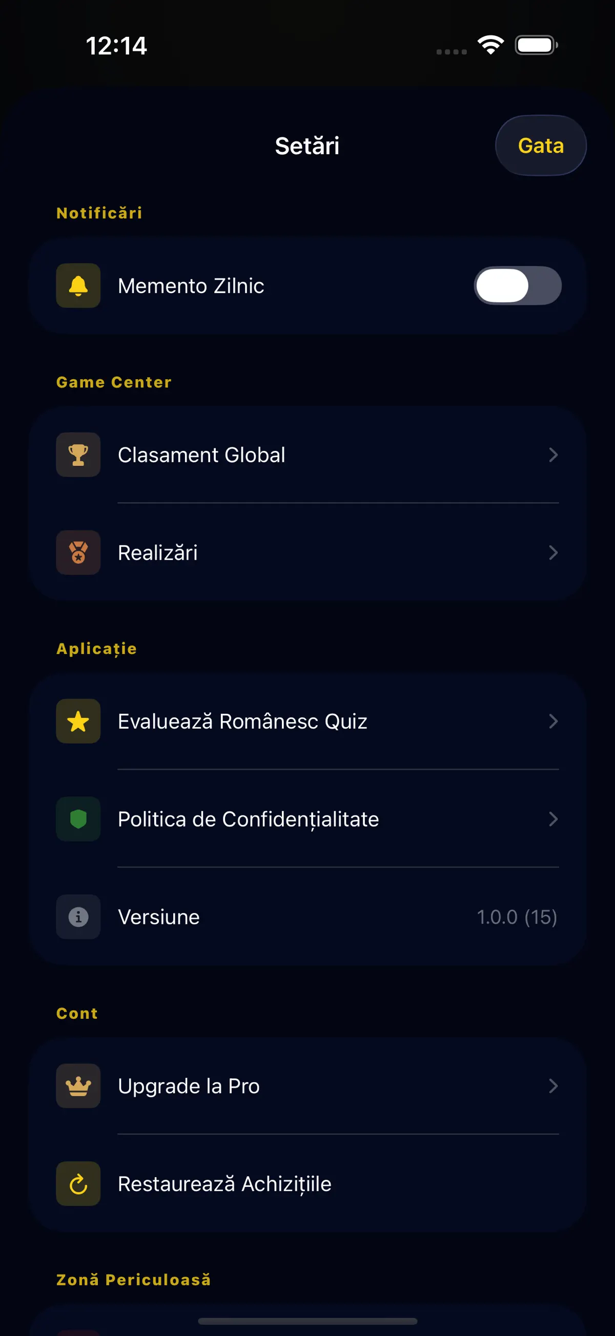The image size is (615, 1336).
Task: Tap the green shield privacy icon
Action: (x=78, y=819)
